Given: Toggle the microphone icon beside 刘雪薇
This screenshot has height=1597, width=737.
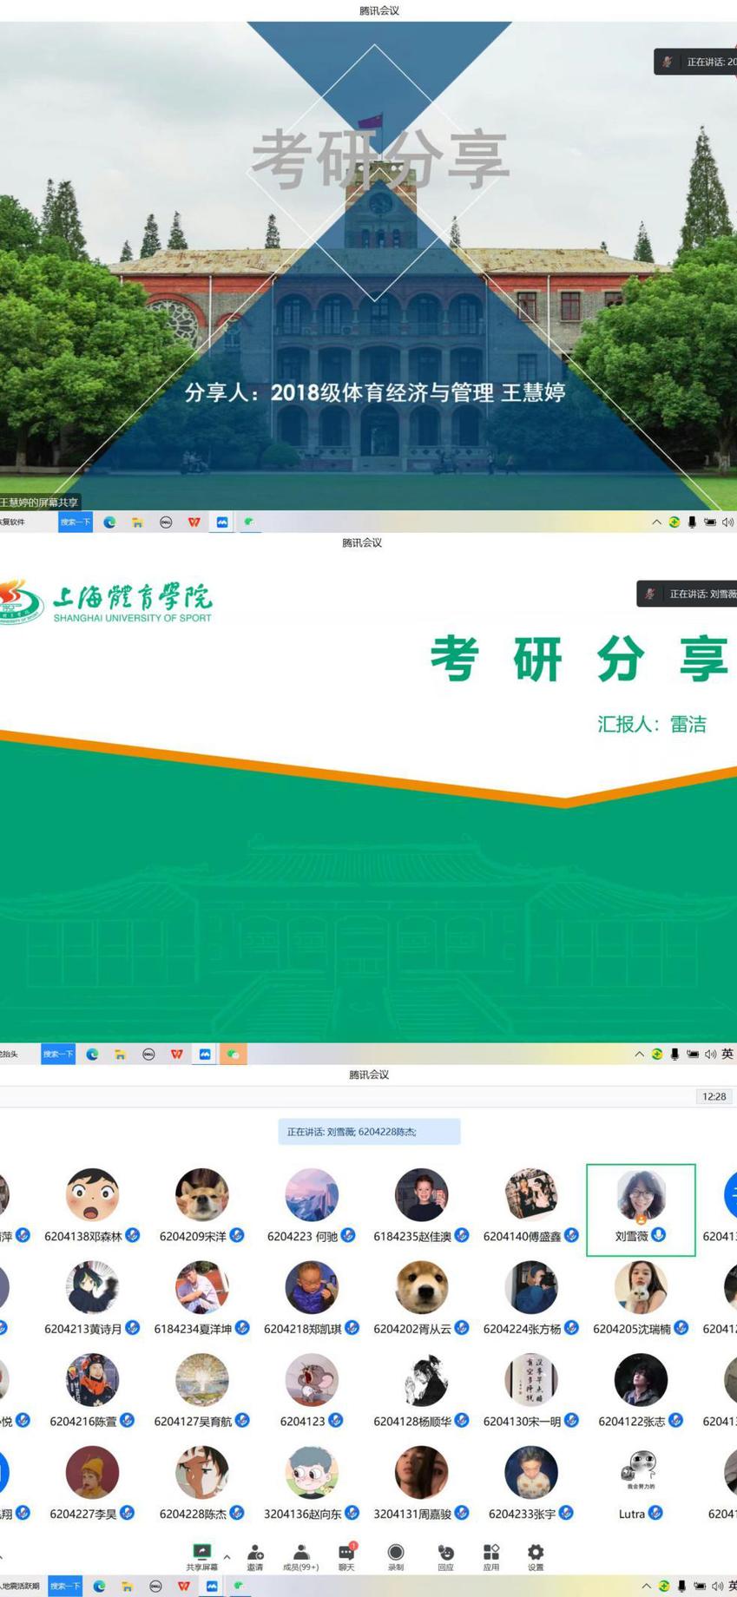Looking at the screenshot, I should (659, 1235).
